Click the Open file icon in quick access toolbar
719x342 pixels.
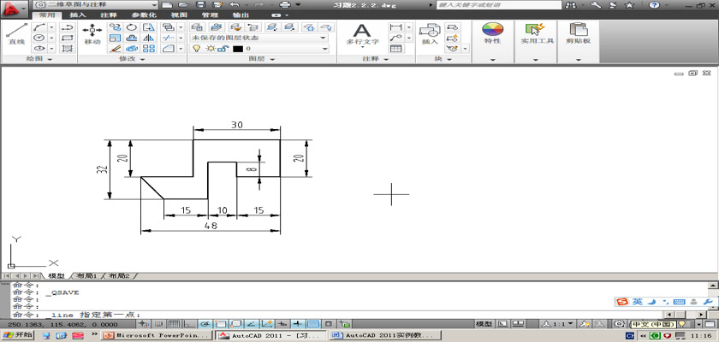(x=183, y=4)
